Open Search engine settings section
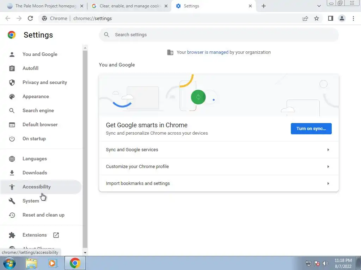This screenshot has height=270, width=361. click(x=41, y=111)
